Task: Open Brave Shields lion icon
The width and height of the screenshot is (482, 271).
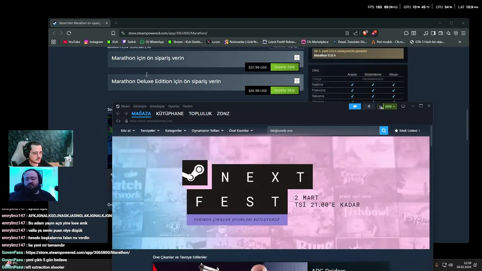Action: [x=365, y=33]
